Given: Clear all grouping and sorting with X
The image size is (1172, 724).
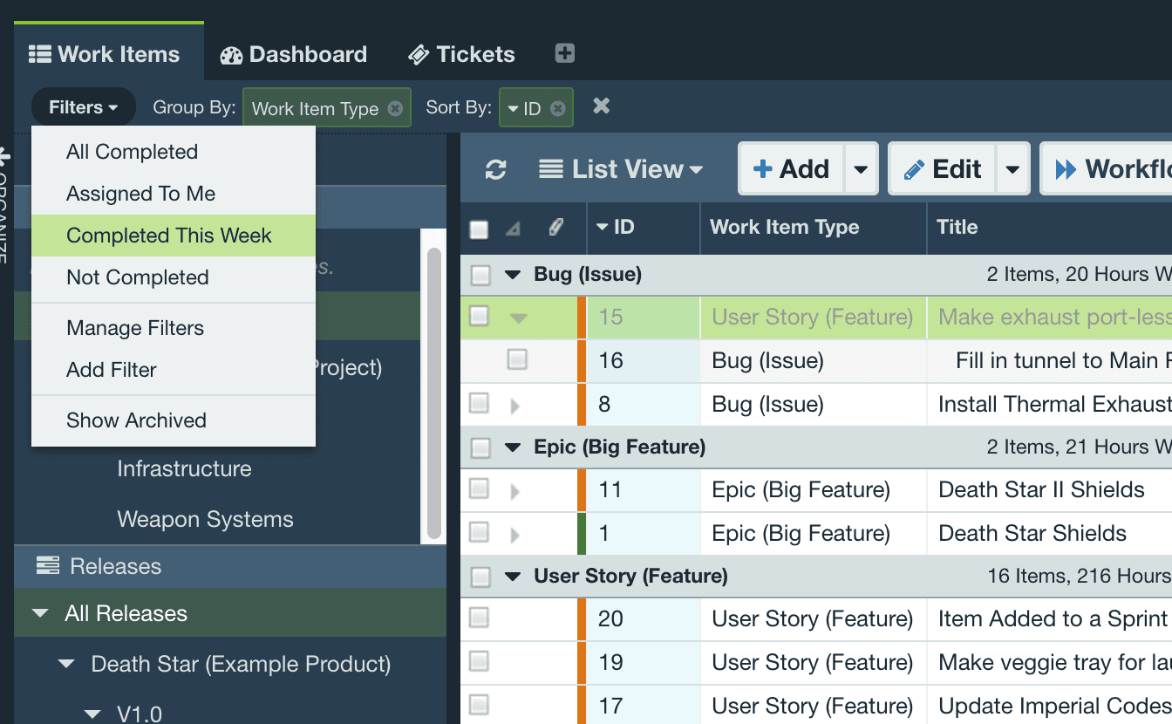Looking at the screenshot, I should click(x=601, y=106).
